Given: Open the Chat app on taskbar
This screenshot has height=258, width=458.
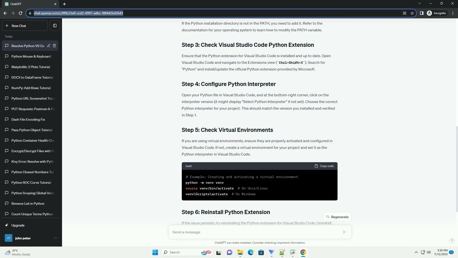Looking at the screenshot, I should [229, 252].
